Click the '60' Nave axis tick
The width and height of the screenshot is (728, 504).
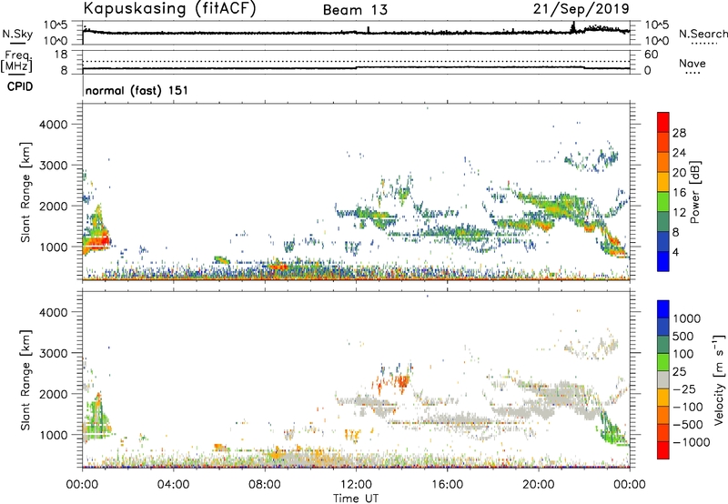651,55
